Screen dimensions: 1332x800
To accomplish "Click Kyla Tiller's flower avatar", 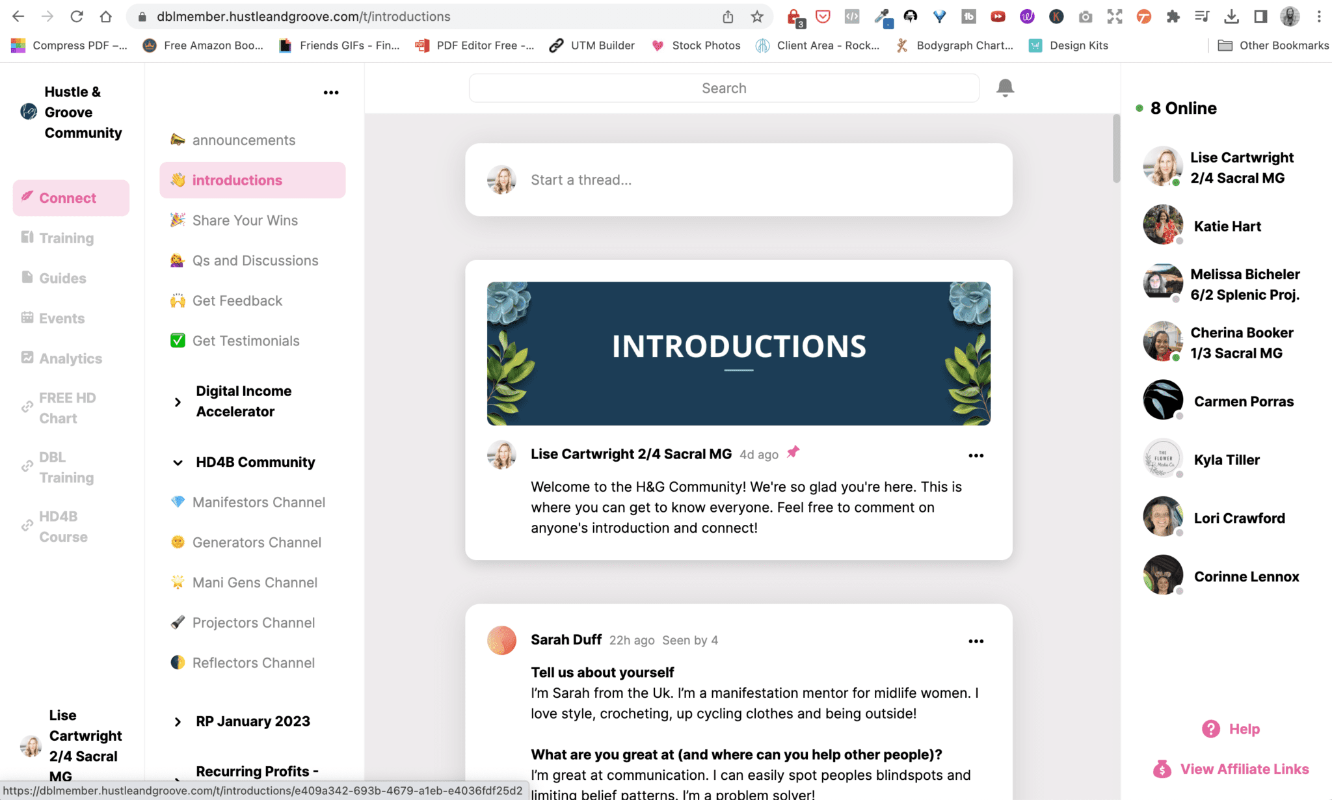I will click(1163, 459).
